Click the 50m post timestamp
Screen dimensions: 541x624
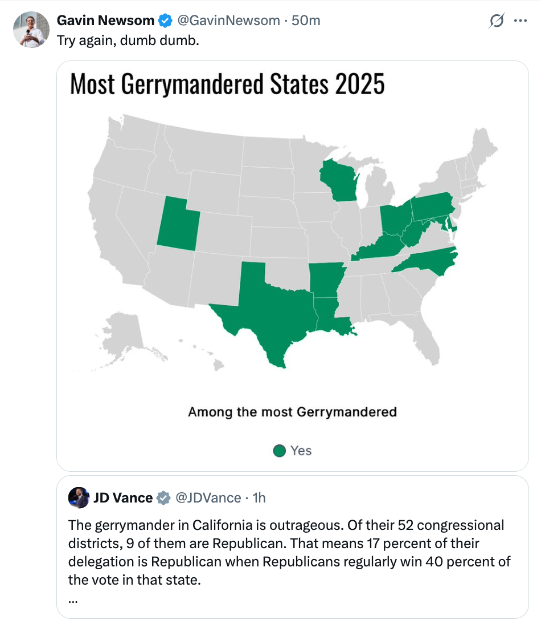(306, 21)
